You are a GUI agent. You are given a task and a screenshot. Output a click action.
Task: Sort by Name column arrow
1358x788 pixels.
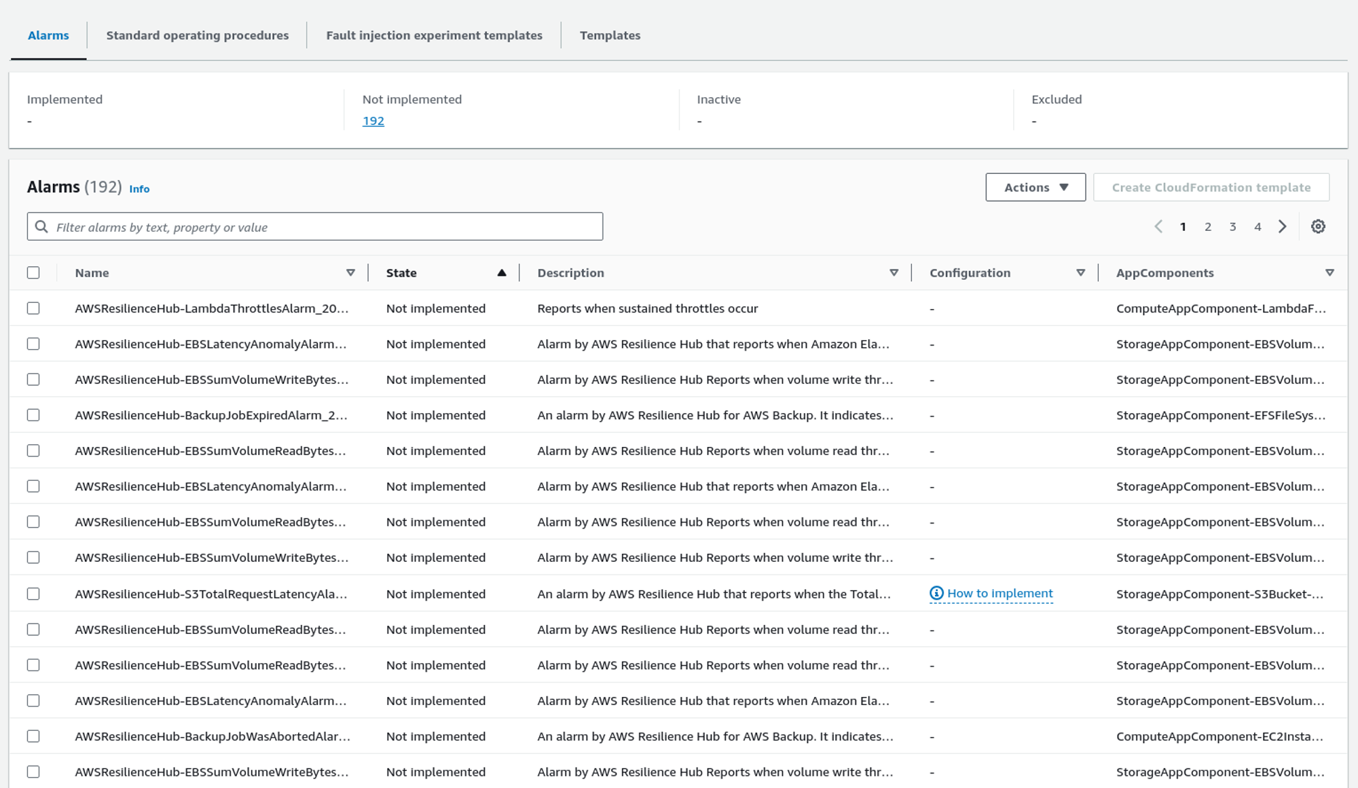coord(350,273)
